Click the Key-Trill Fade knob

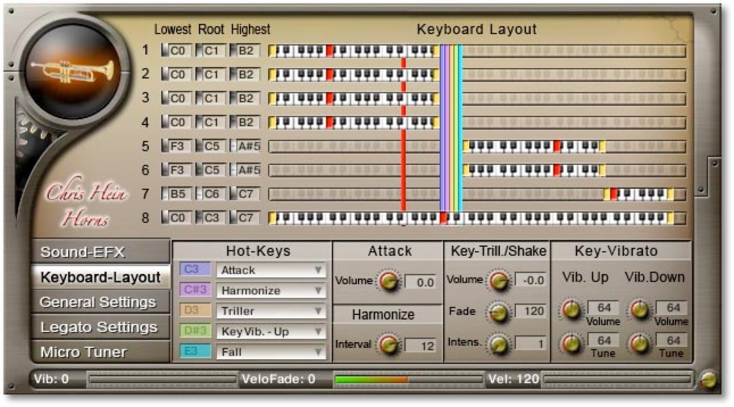pyautogui.click(x=499, y=312)
